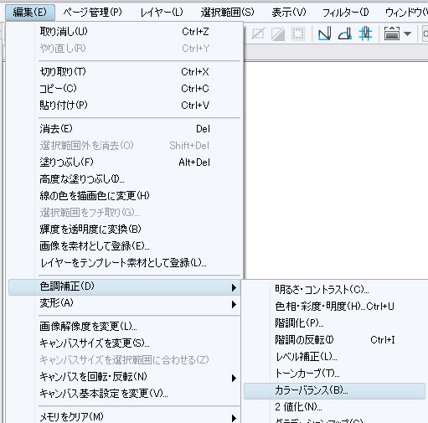Click the greyed Show selection border icon
The width and height of the screenshot is (428, 423).
[x=298, y=34]
